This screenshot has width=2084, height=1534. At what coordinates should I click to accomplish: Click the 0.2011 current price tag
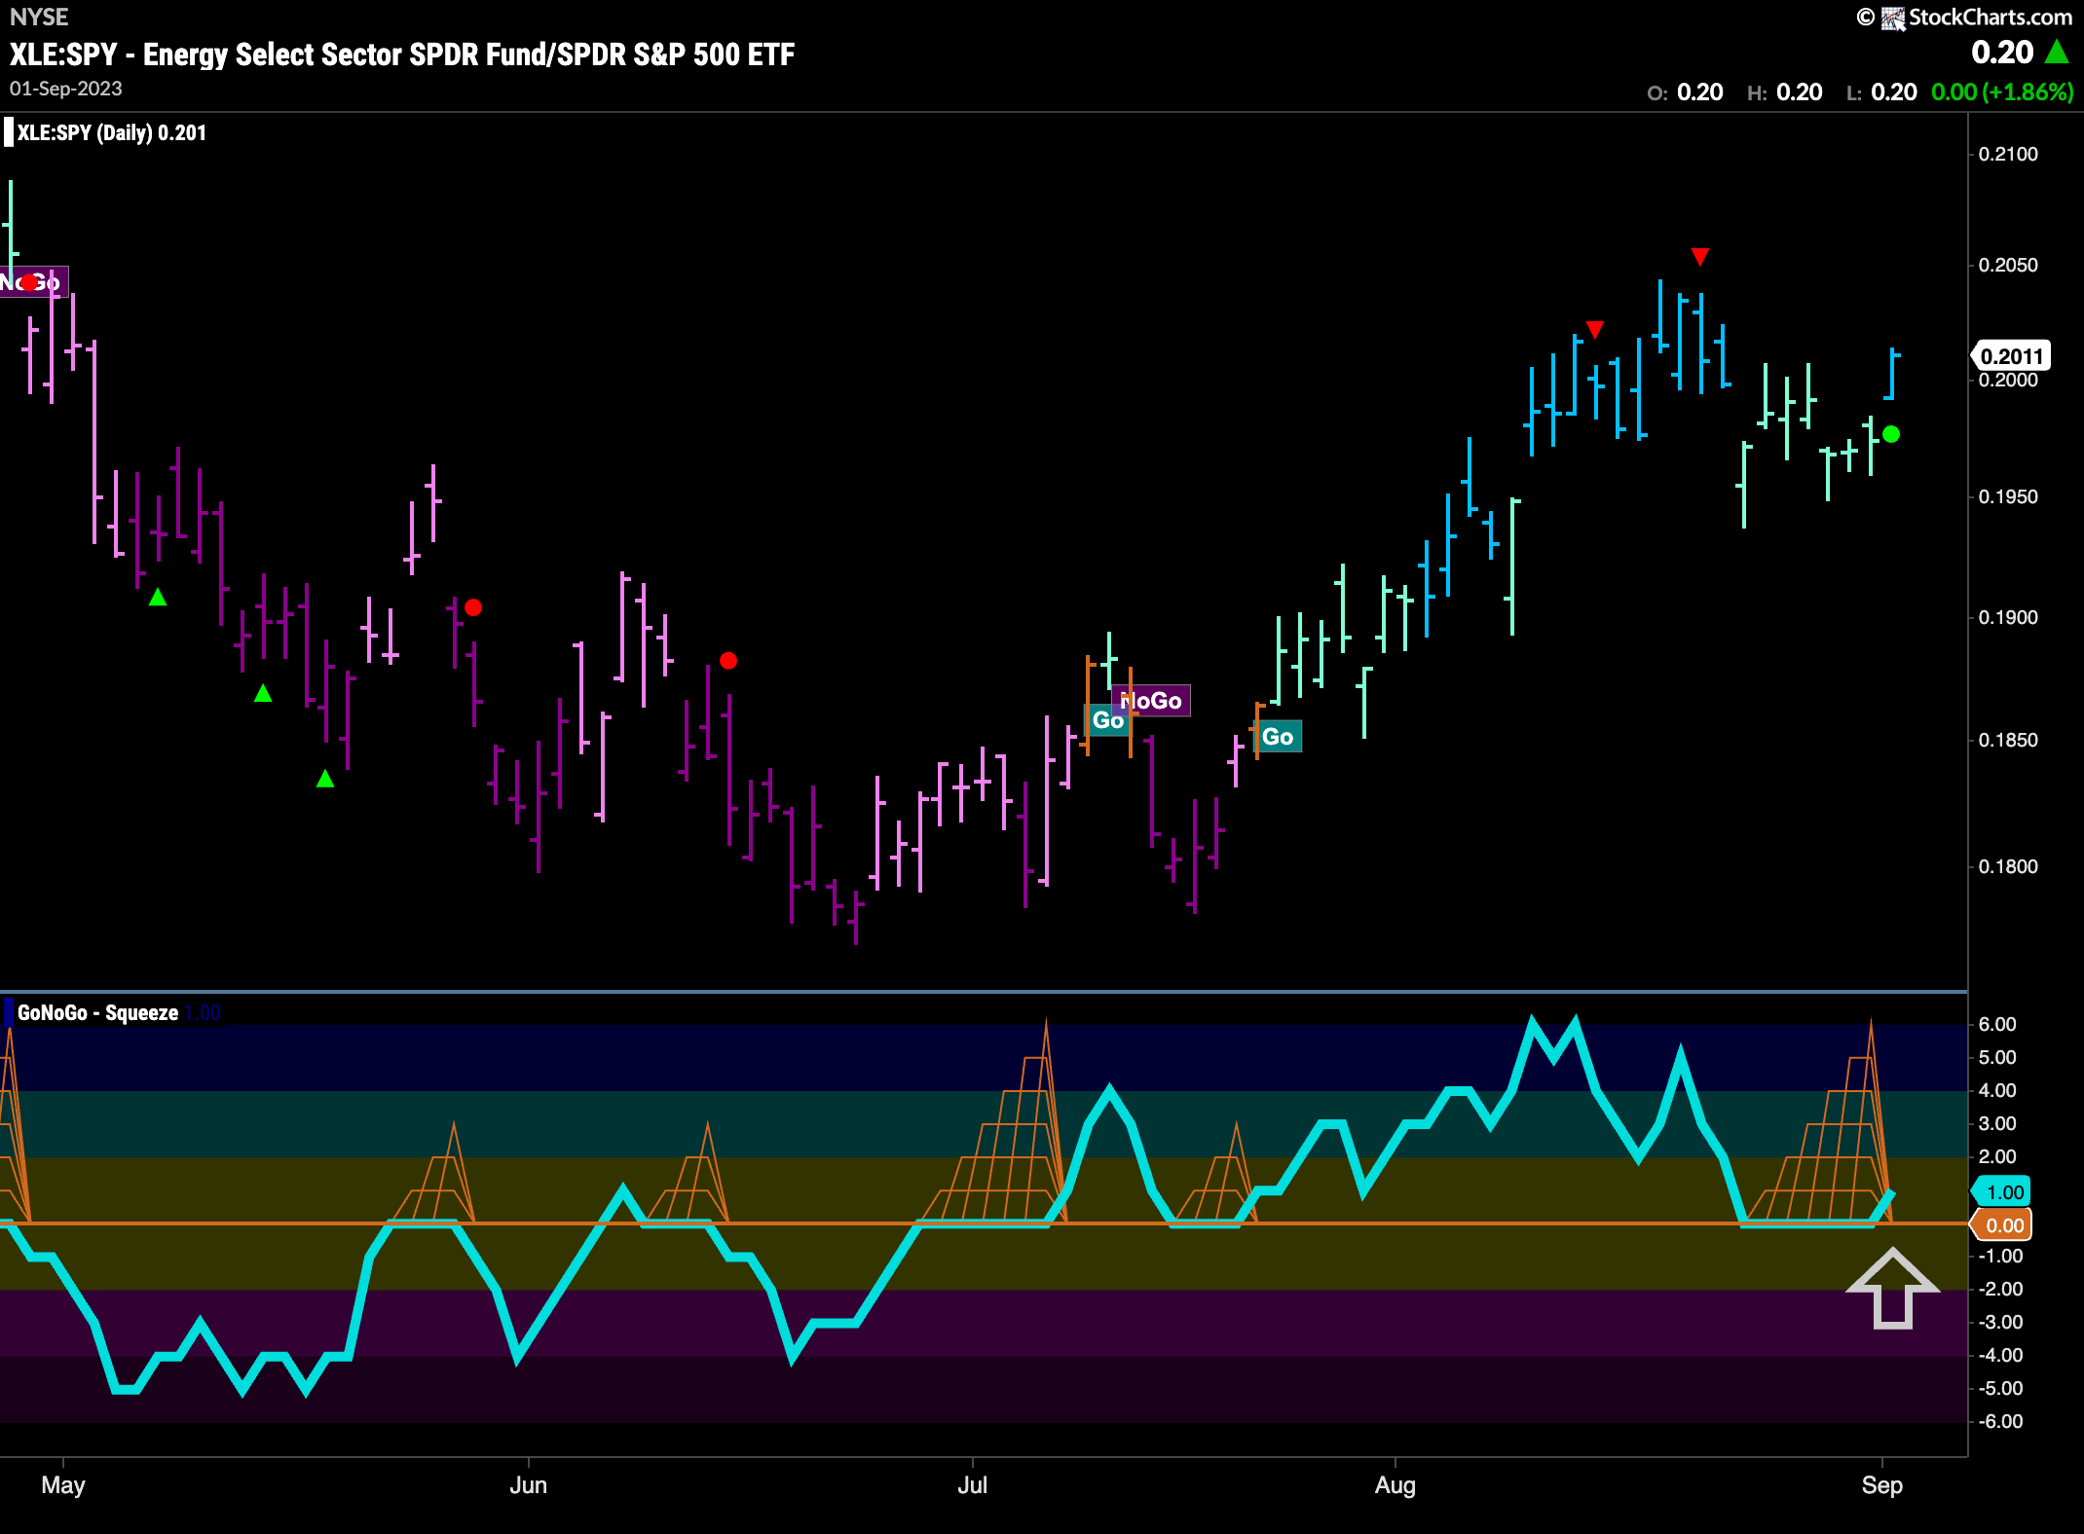(2012, 356)
